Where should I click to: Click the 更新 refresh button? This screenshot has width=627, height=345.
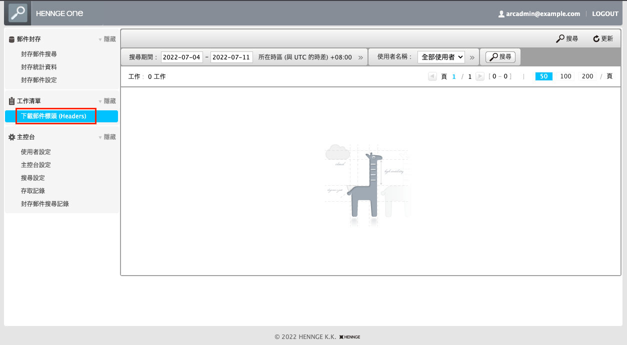click(603, 38)
